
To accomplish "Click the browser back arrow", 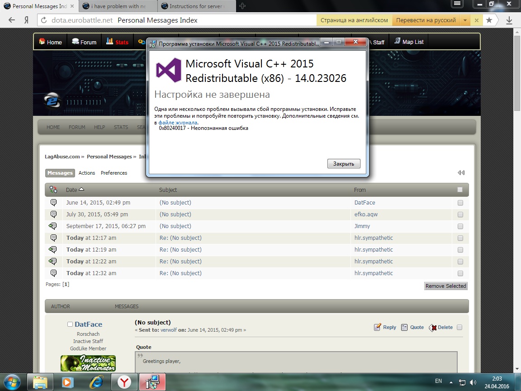I will click(12, 20).
